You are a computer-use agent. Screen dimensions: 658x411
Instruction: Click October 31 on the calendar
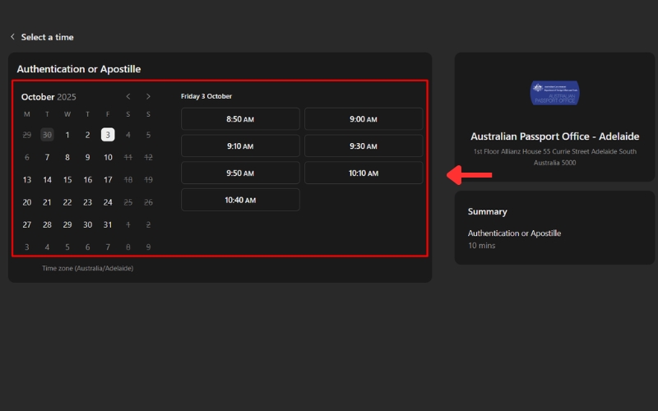click(108, 224)
